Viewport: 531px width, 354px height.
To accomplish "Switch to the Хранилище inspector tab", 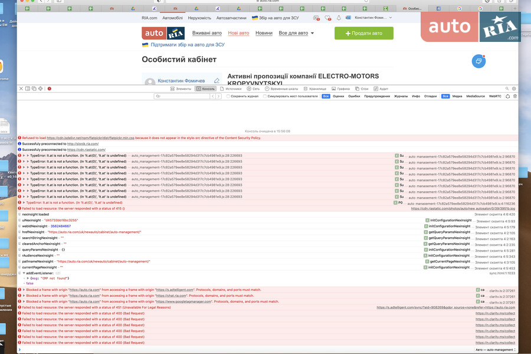I will point(314,88).
